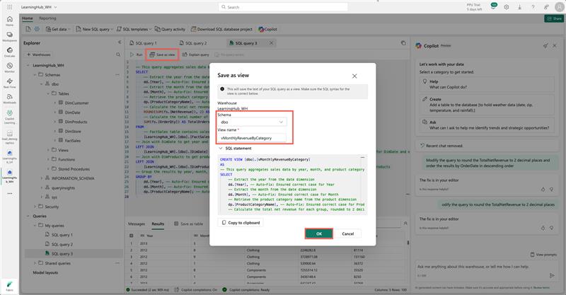Click the top Search box
This screenshot has width=566, height=295.
point(283,7)
